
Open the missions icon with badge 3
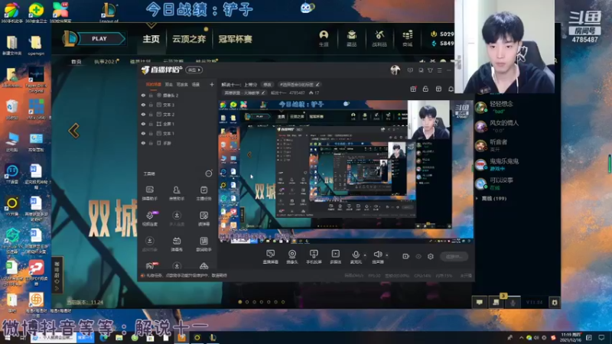point(496,301)
